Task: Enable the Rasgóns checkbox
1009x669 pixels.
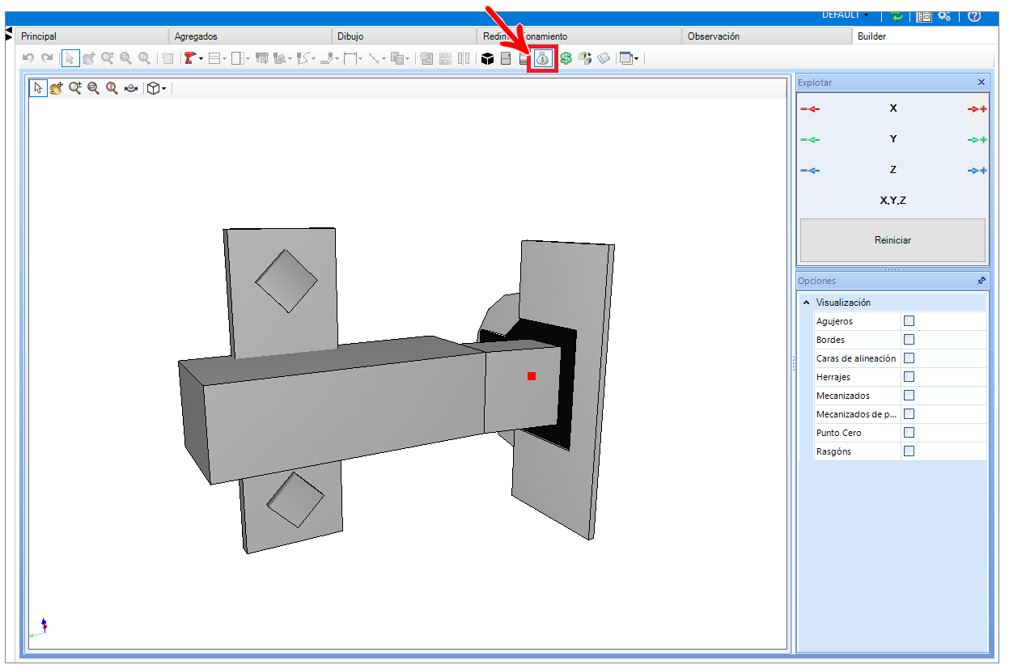Action: [x=909, y=451]
